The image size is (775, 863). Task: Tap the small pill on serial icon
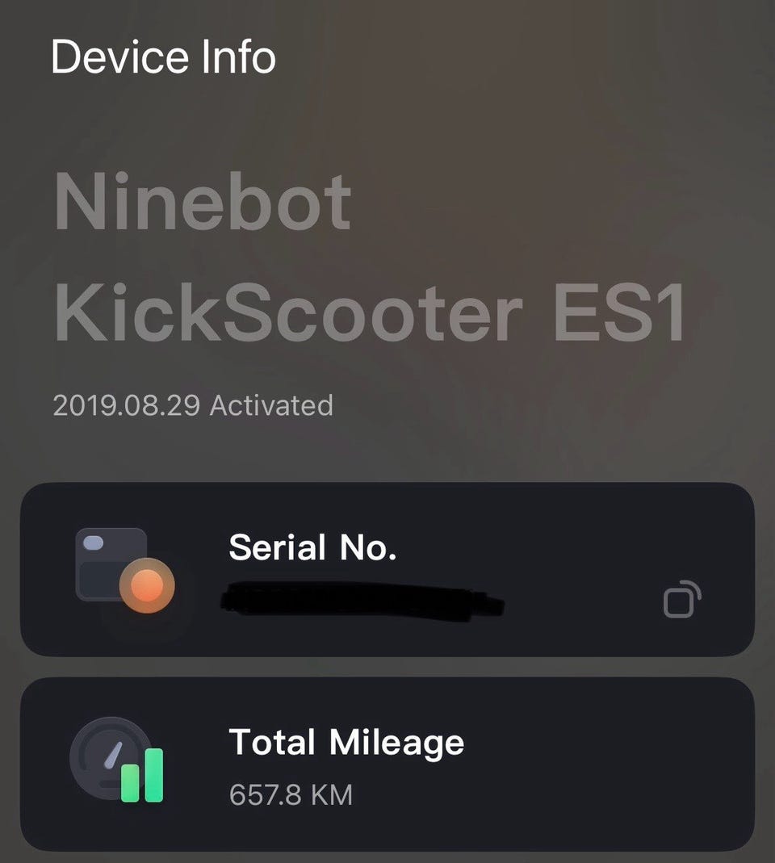pos(94,543)
